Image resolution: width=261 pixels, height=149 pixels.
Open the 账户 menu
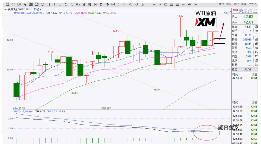(x=236, y=4)
